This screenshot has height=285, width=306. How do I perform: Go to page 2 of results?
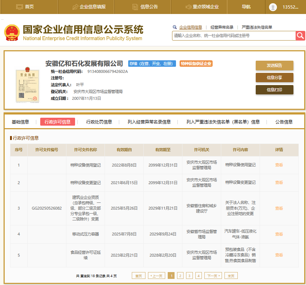click(180, 276)
